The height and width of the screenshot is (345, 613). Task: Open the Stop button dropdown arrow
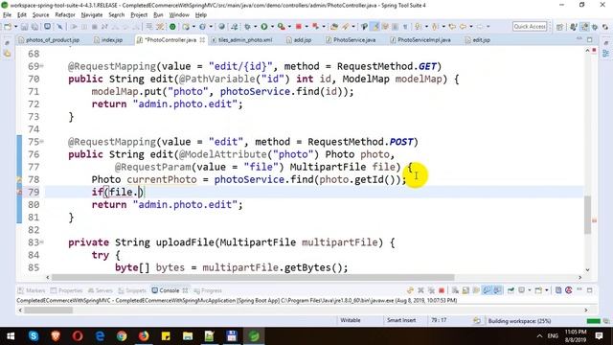coord(306,27)
